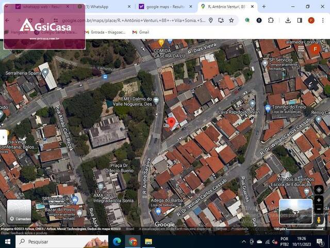Select the Lava Rapido do Ryan pin

pos(252,103)
